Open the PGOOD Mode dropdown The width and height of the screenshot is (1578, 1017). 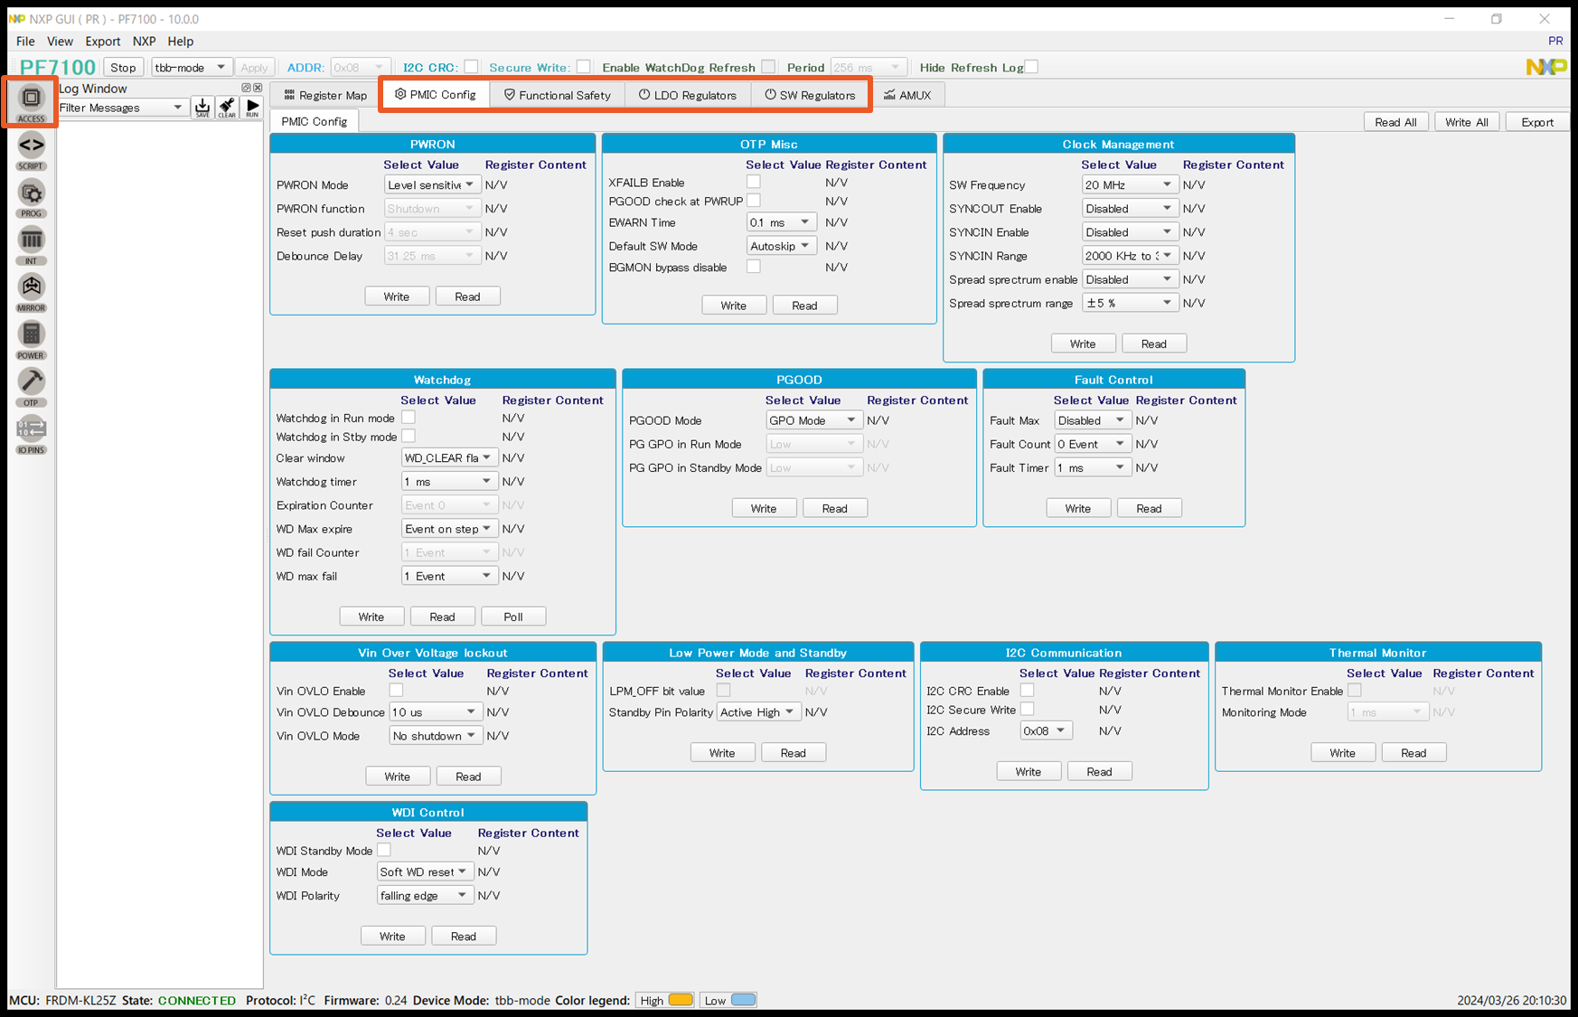tap(812, 420)
